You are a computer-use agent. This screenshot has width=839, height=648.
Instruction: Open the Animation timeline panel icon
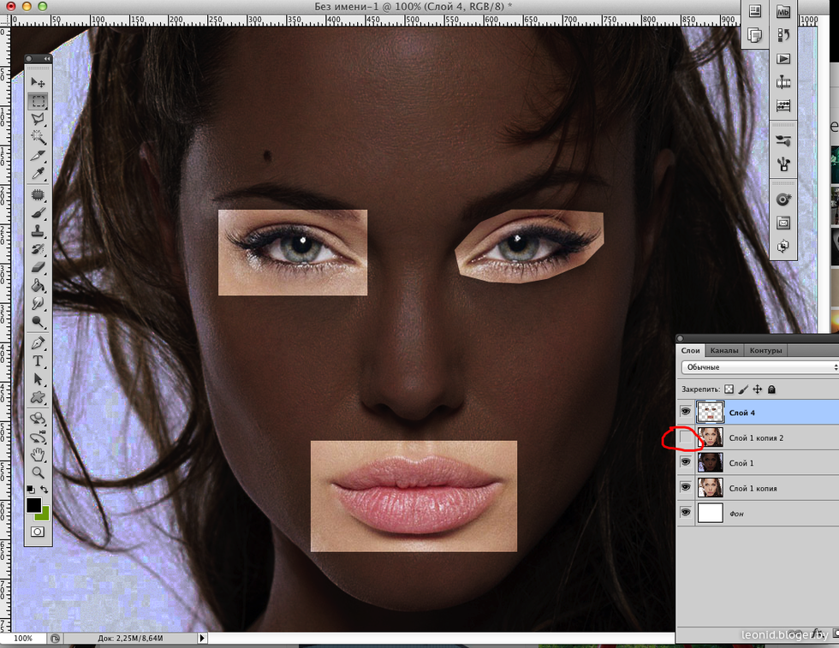pos(782,82)
